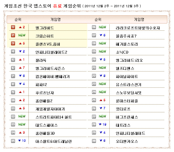Select the game name 후르츠닌자
The image size is (174, 152).
[x=45, y=93]
